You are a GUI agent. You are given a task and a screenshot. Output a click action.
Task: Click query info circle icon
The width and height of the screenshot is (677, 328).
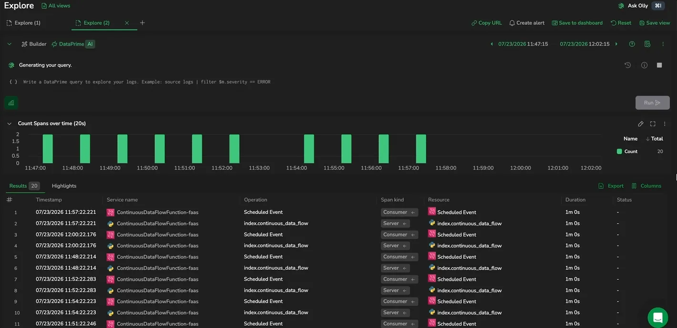coord(644,65)
